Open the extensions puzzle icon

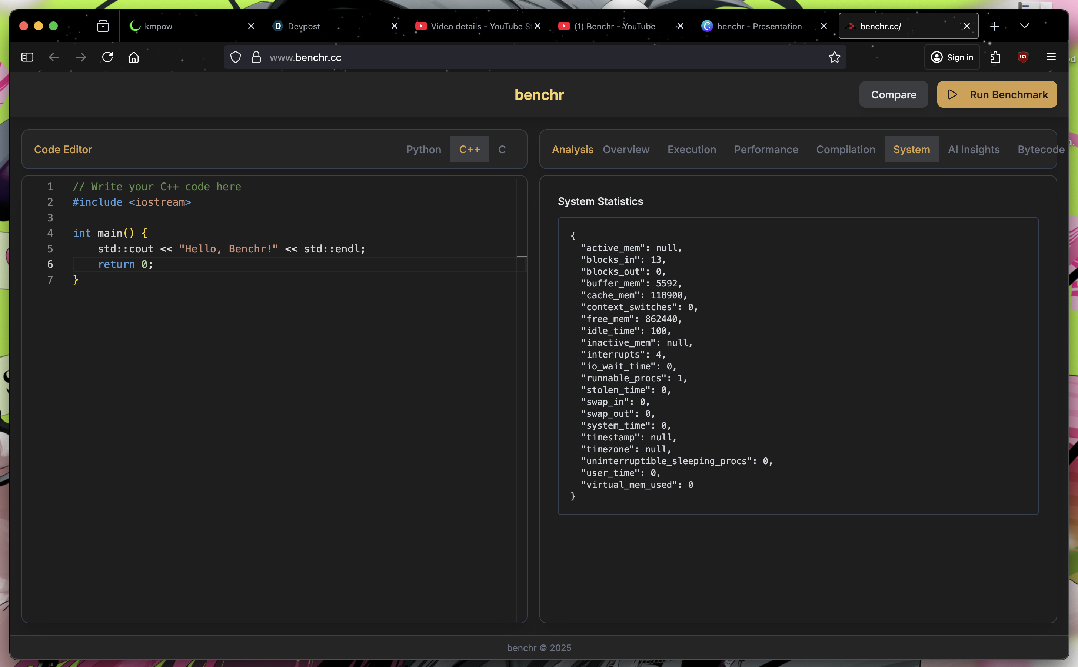point(995,57)
